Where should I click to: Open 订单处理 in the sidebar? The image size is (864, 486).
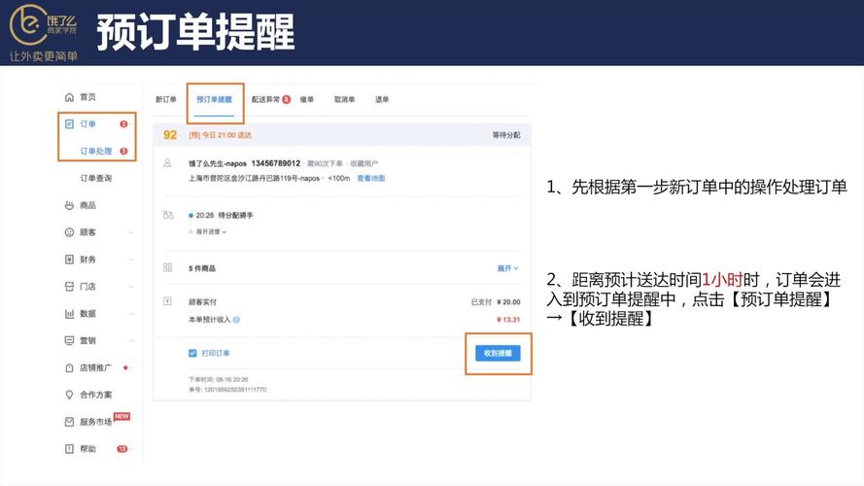[96, 151]
